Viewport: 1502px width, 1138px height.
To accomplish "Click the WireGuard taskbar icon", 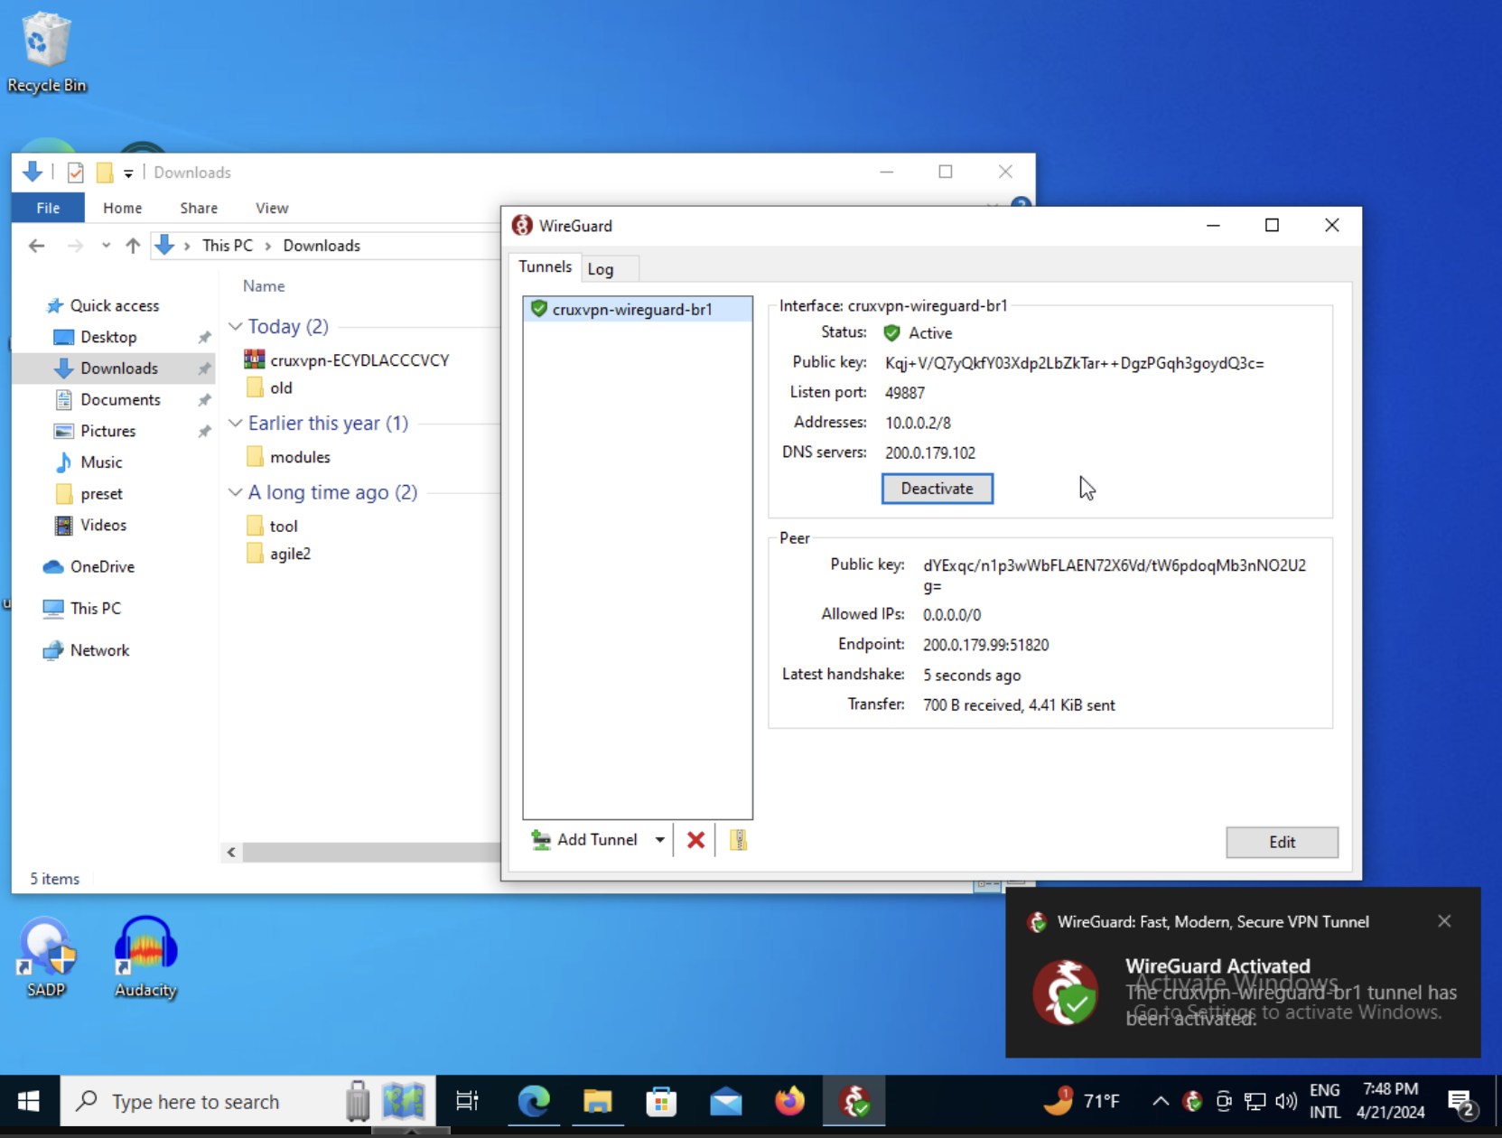I will [x=854, y=1101].
